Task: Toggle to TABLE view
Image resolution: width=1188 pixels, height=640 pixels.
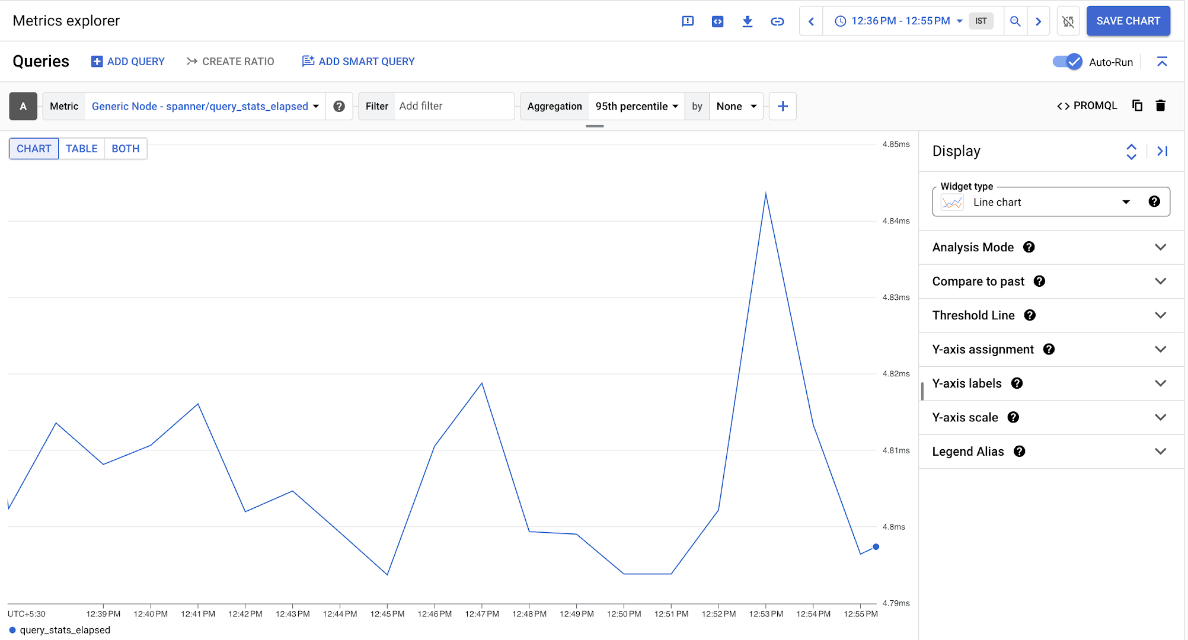Action: [82, 148]
